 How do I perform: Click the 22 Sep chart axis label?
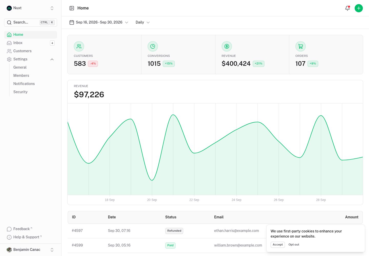point(194,200)
